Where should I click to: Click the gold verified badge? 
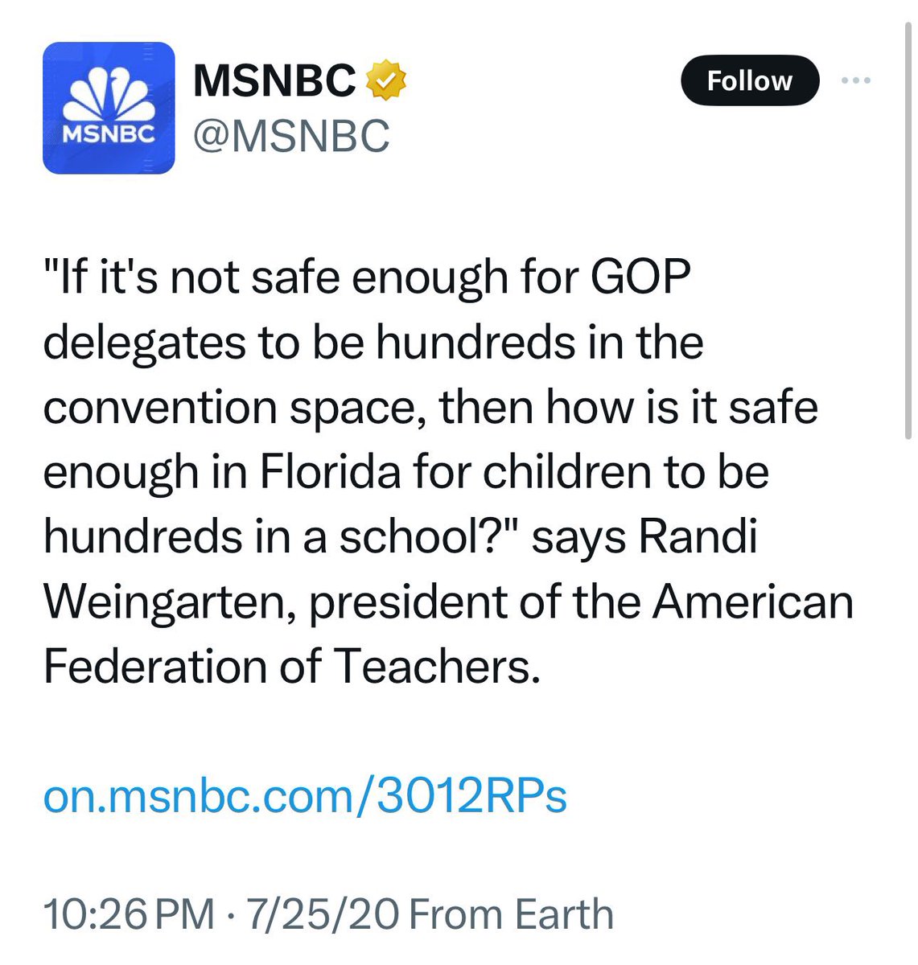click(386, 80)
